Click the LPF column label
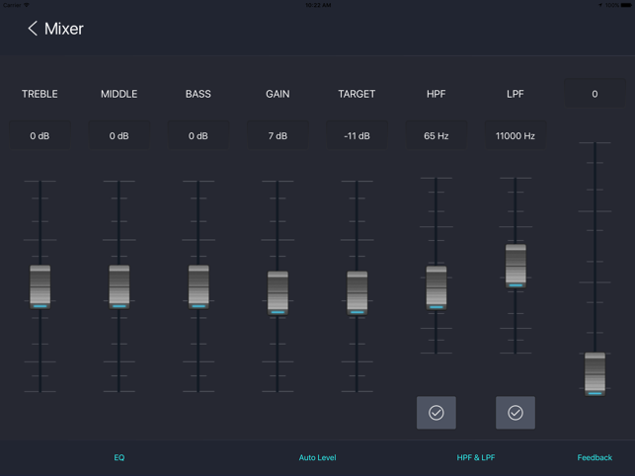The image size is (635, 476). [x=516, y=94]
